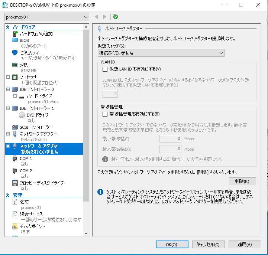268x255 pixels.
Task: Select the DVD ドライブ item
Action: tap(37, 115)
